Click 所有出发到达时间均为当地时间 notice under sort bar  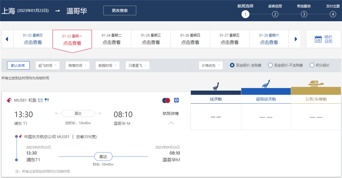tap(25, 78)
